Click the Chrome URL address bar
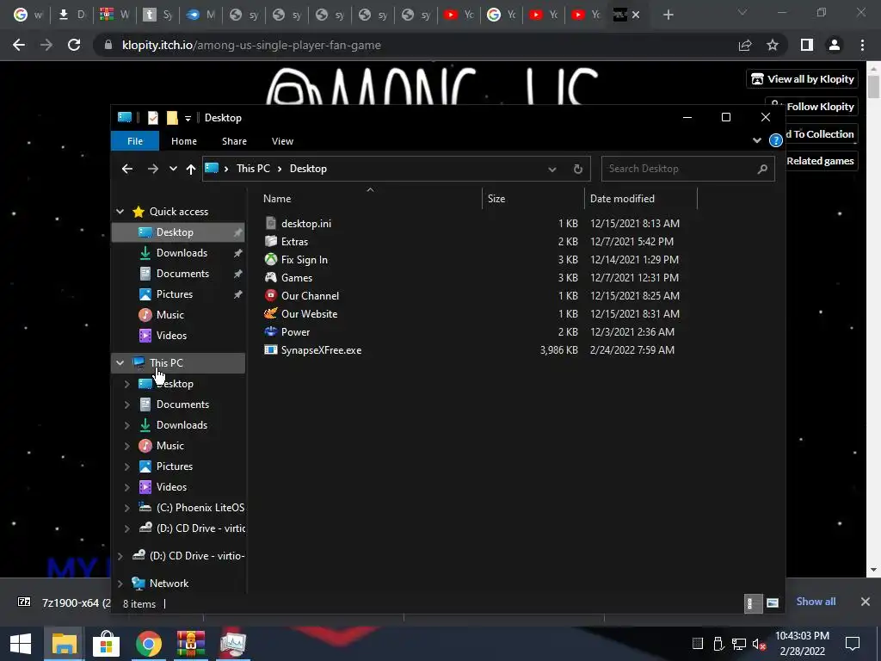The image size is (881, 661). click(x=416, y=45)
